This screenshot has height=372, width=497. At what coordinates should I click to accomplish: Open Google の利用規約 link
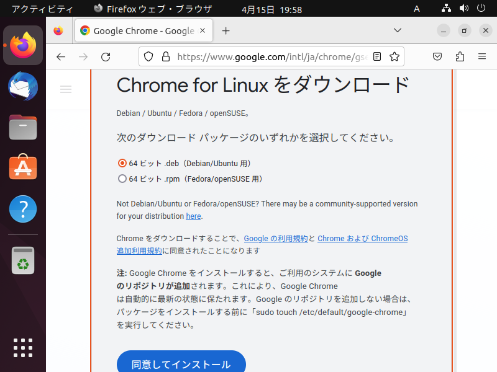pyautogui.click(x=276, y=239)
